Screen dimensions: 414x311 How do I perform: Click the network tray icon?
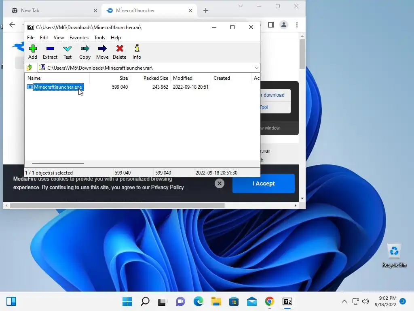pyautogui.click(x=356, y=301)
